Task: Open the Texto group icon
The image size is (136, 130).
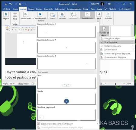Action: point(99,15)
